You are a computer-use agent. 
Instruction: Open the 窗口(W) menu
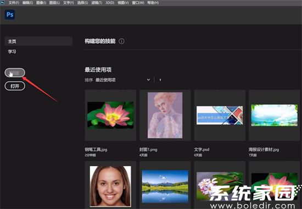point(138,3)
